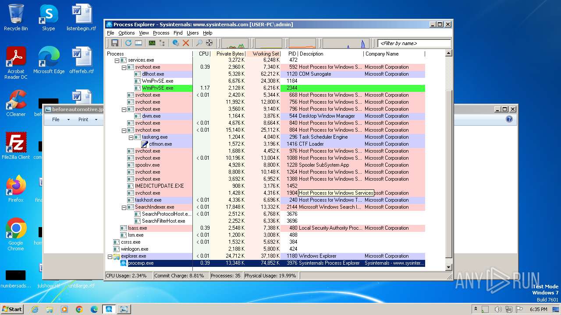
Task: Collapse the services.exe tree node
Action: (x=117, y=60)
